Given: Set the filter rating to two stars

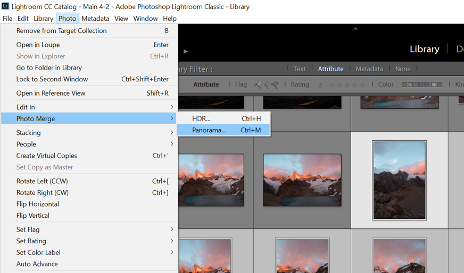Looking at the screenshot, I should (339, 85).
